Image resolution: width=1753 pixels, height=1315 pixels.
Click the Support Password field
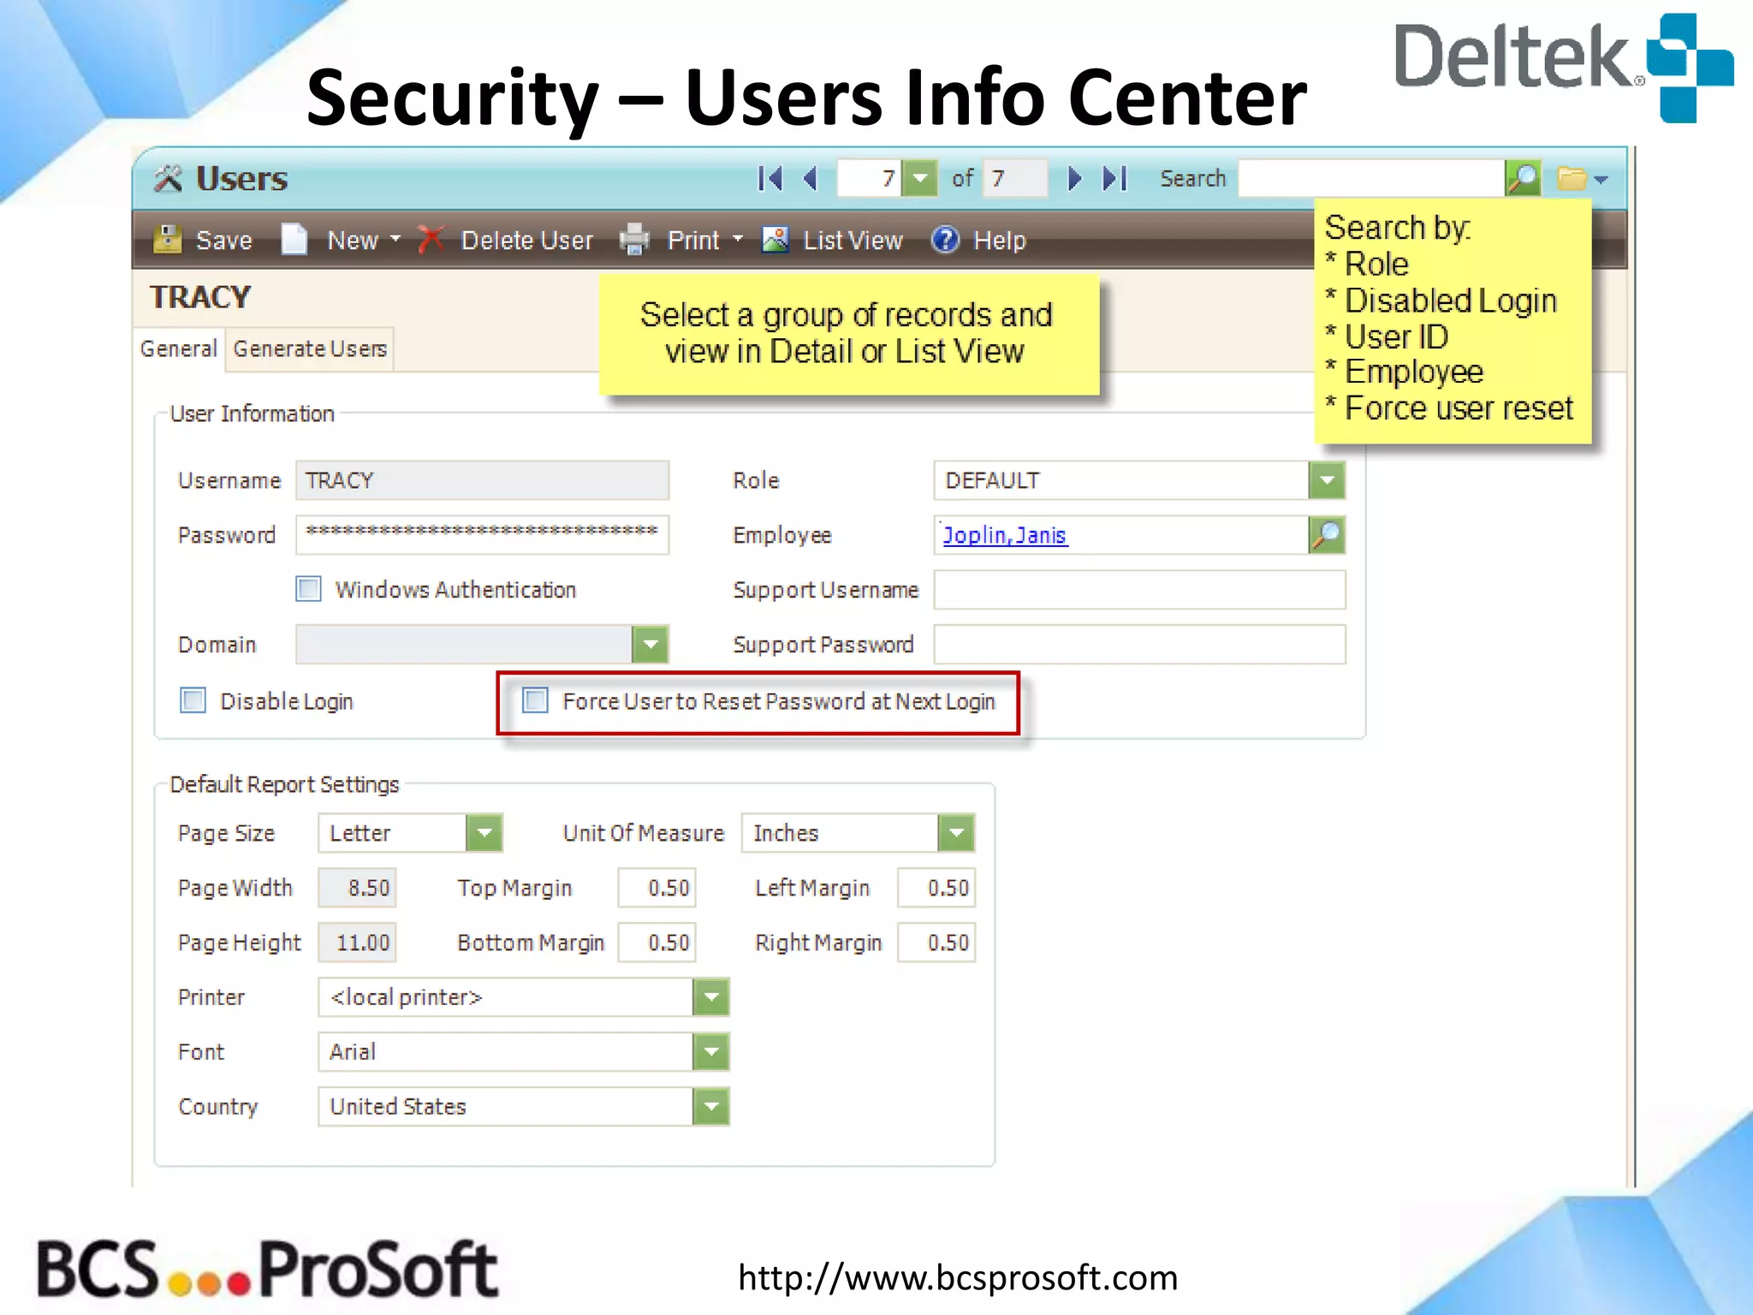[x=1139, y=645]
